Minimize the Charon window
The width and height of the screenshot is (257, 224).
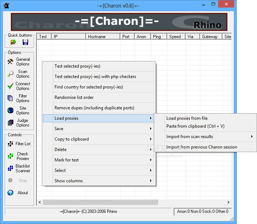[x=204, y=5]
